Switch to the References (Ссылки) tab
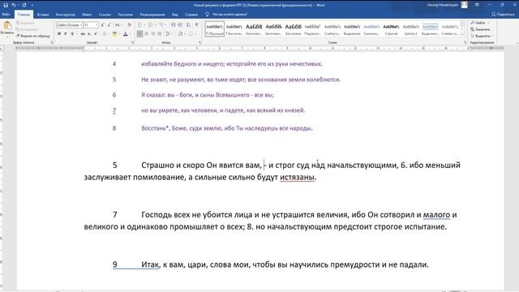519x292 pixels. pyautogui.click(x=105, y=15)
